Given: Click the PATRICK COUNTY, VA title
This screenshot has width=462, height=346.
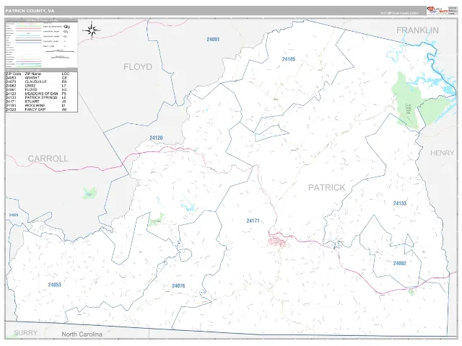Looking at the screenshot, I should pos(30,11).
